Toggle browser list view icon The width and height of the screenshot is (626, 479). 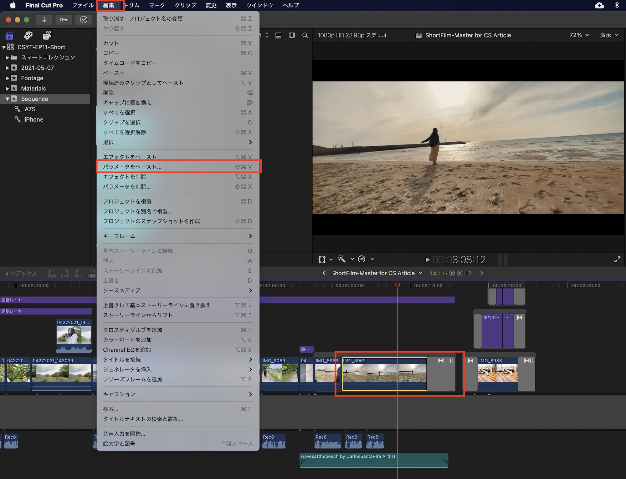pyautogui.click(x=278, y=35)
